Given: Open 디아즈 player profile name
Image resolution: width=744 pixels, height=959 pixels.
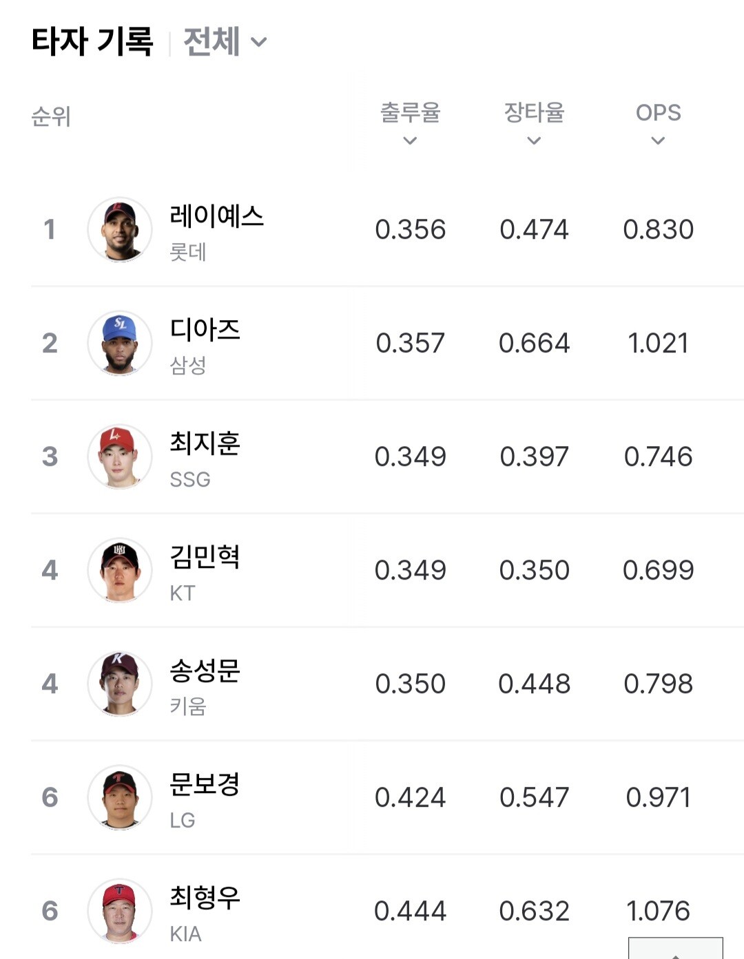Looking at the screenshot, I should pyautogui.click(x=205, y=330).
